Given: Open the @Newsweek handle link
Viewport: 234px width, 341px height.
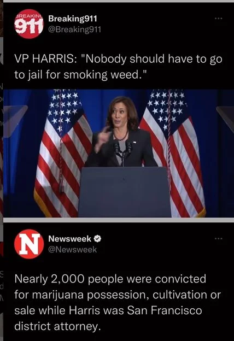Looking at the screenshot, I should (x=72, y=249).
